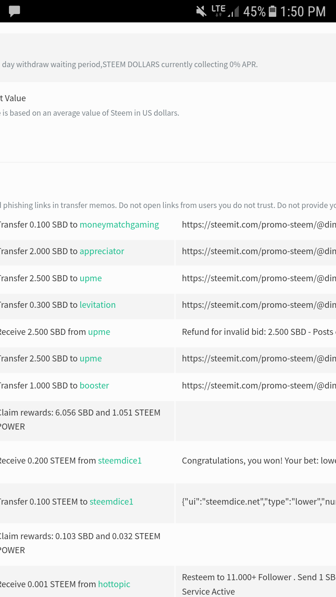
Task: Tap the 1:50 PM clock
Action: point(303,11)
